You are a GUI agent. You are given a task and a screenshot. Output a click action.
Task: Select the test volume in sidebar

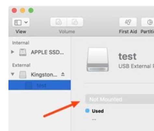pyautogui.click(x=40, y=85)
